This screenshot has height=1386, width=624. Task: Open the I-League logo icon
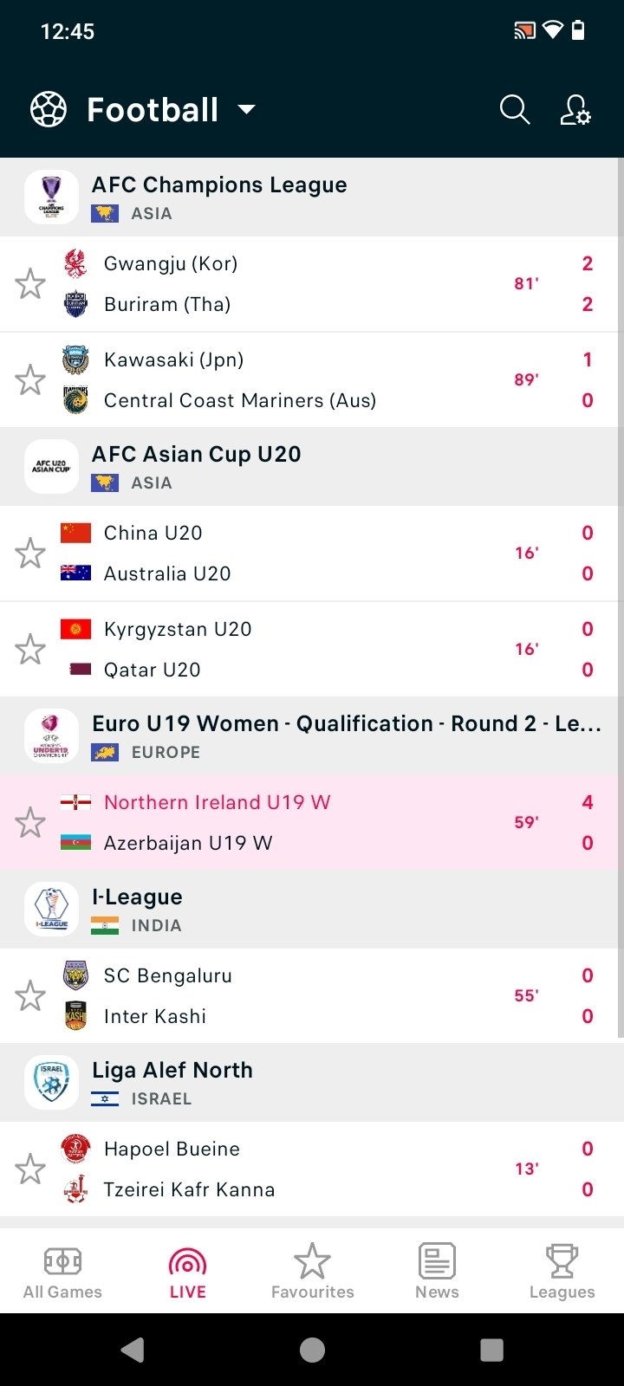(51, 910)
